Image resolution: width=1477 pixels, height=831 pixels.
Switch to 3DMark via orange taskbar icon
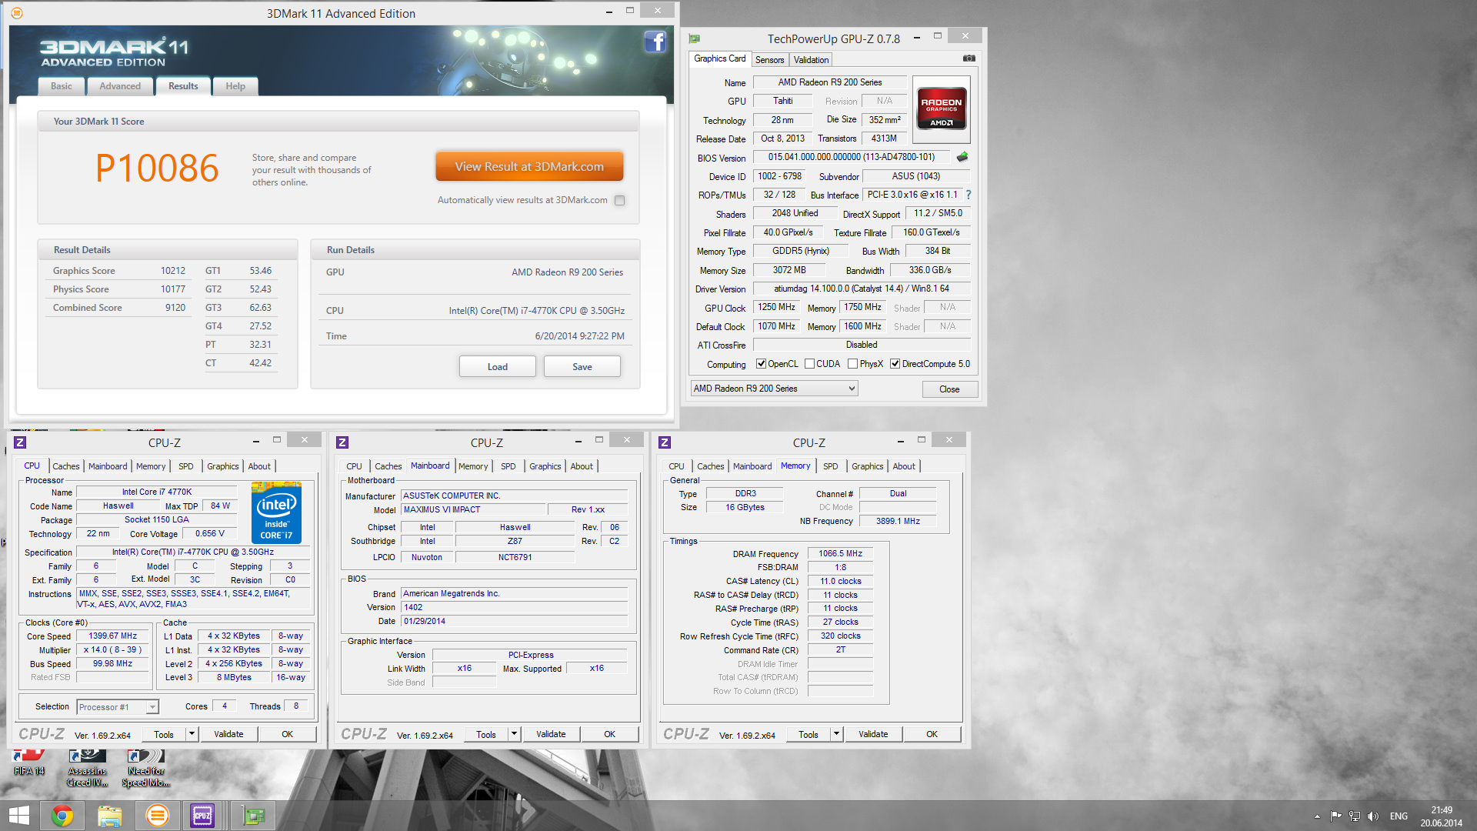coord(157,816)
